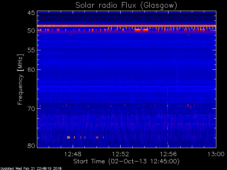Screen dimensions: 227x170
Task: Click the title 'Solar radio Flux (Glasgow)'
Action: 126,6
